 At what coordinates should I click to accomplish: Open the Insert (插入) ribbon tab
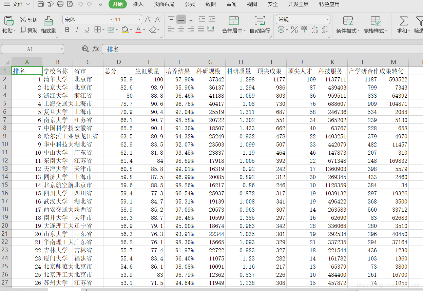click(x=138, y=4)
